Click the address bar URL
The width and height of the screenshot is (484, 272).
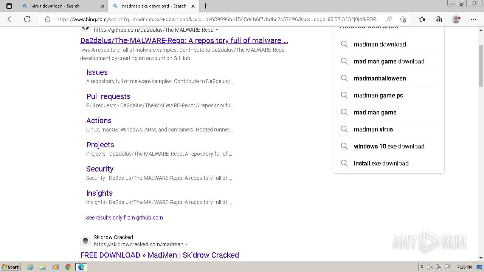pyautogui.click(x=218, y=19)
